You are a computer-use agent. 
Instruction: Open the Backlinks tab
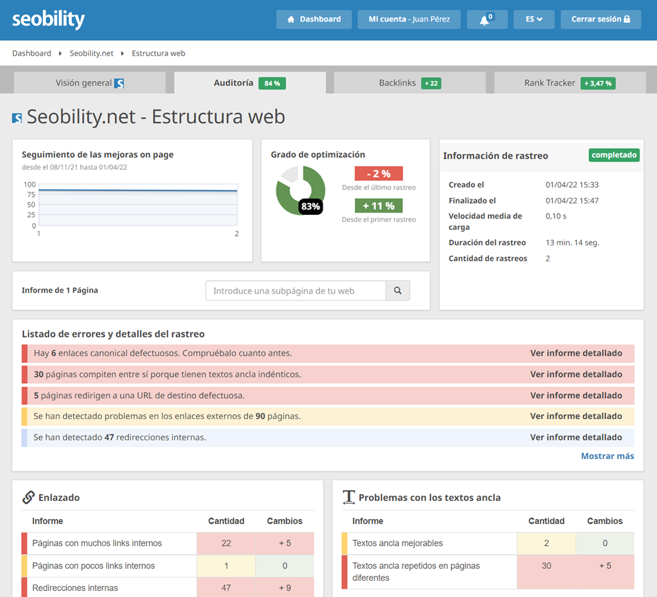click(x=410, y=83)
